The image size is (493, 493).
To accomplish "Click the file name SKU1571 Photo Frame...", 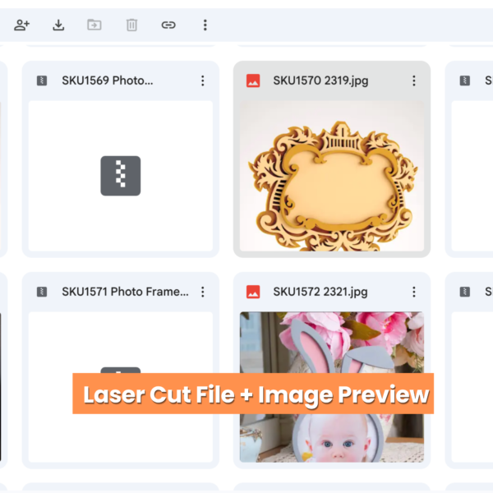I will (125, 292).
